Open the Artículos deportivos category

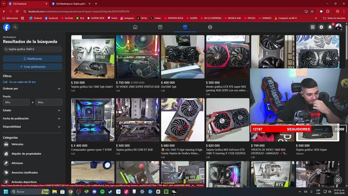pos(24,182)
